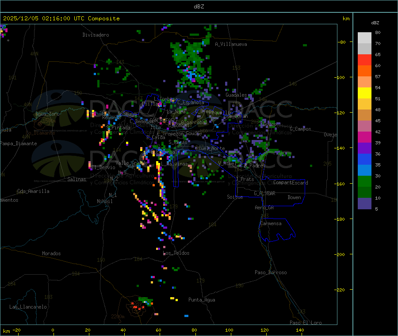The width and height of the screenshot is (398, 336).
Task: Click the dBZ title at top
Action: pos(199,6)
